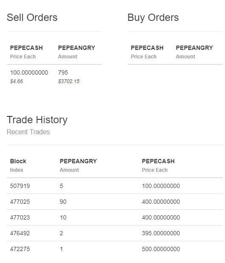Open block 507919 trade row
This screenshot has width=225, height=263.
115,186
